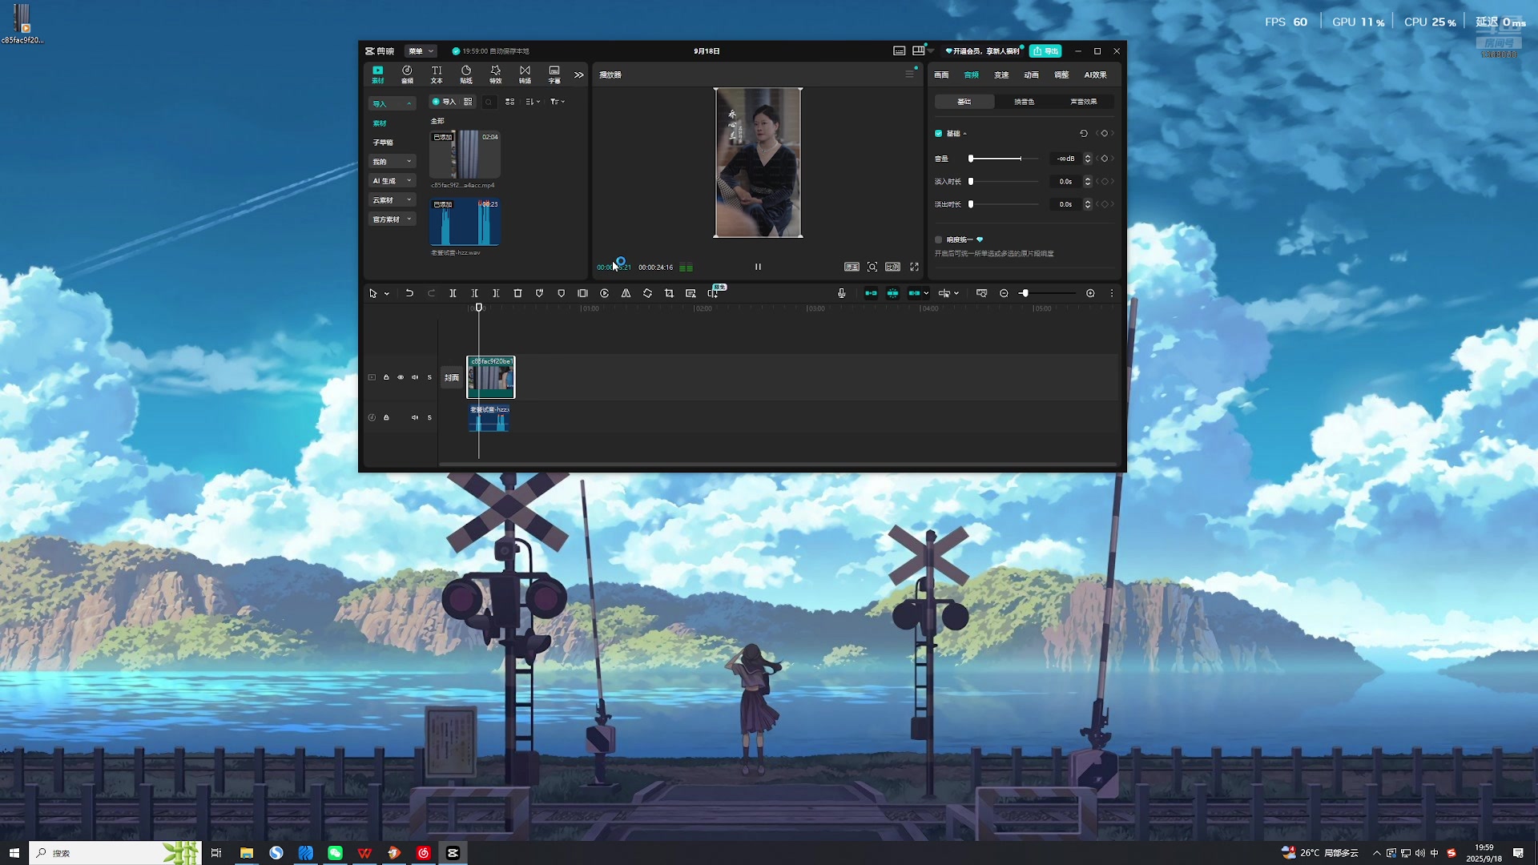
Task: Mute the audio track speaker
Action: pyautogui.click(x=415, y=417)
